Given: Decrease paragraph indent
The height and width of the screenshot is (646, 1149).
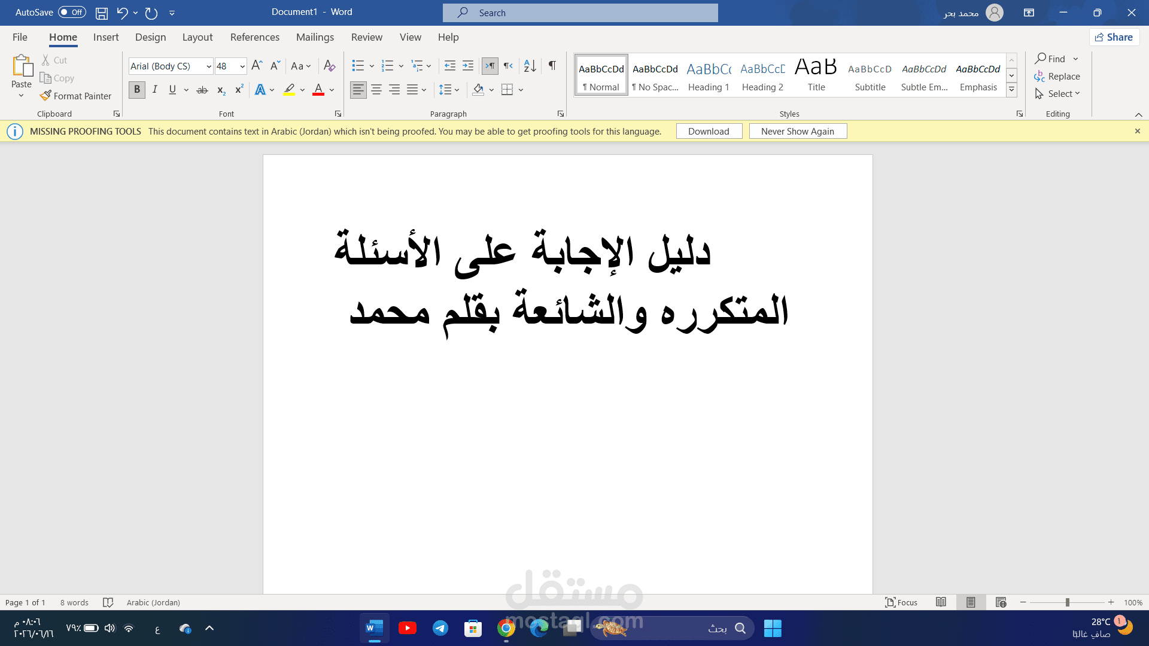Looking at the screenshot, I should tap(450, 66).
